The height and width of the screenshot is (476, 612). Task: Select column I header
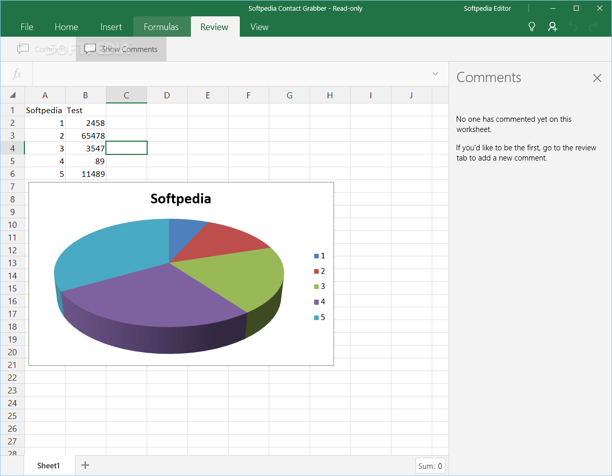coord(371,95)
